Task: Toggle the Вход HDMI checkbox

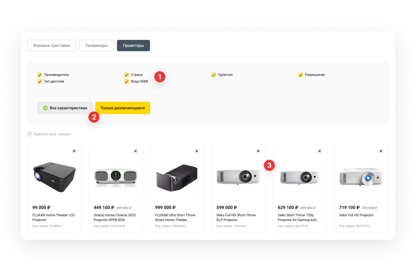Action: [x=127, y=81]
